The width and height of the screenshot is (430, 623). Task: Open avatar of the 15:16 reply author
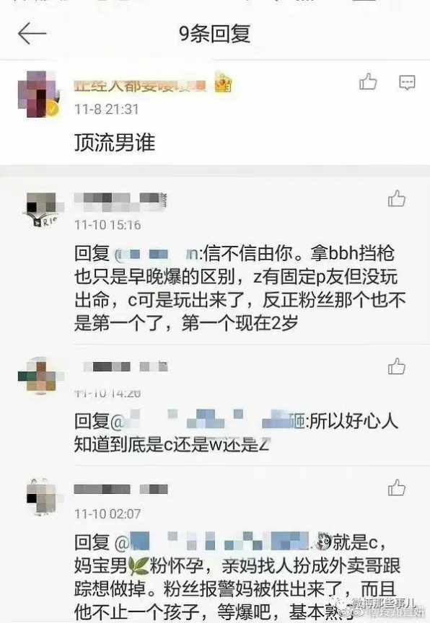(x=42, y=209)
